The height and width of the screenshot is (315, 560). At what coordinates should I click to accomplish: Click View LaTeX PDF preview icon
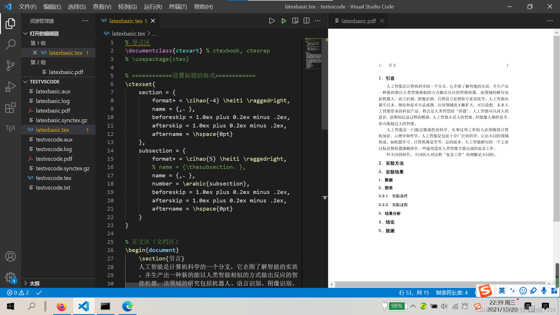pos(295,21)
